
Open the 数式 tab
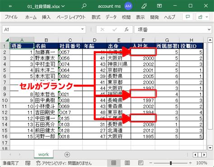(96, 17)
